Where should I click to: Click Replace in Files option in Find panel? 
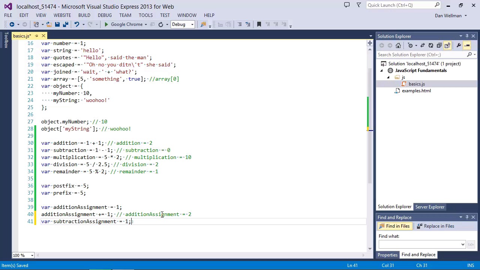(x=435, y=226)
